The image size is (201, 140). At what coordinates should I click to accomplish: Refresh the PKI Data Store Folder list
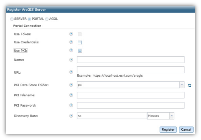click(x=189, y=85)
